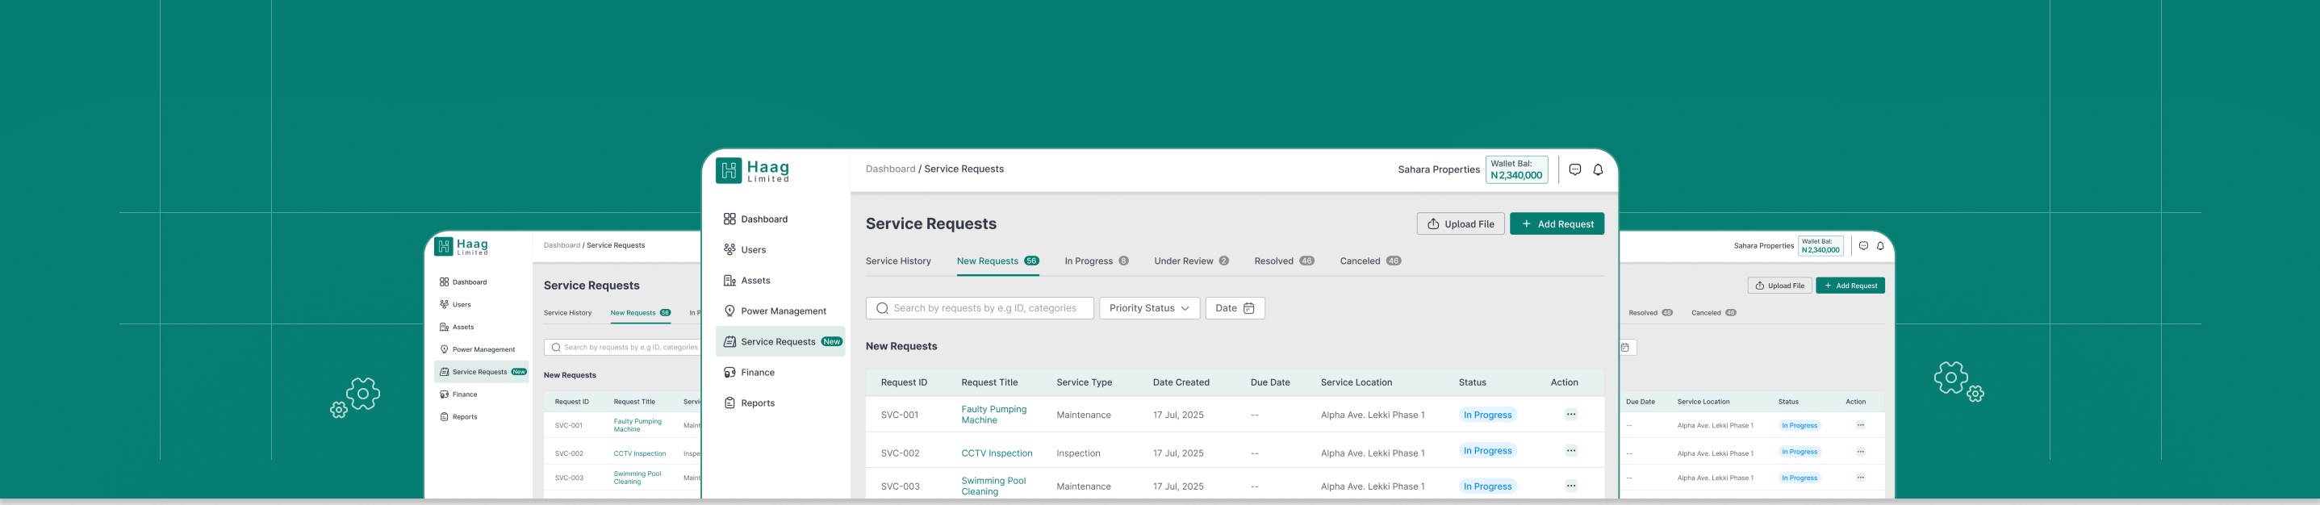Open CCTV Inspection request in center window
Screen dimensions: 2320x505
(x=996, y=453)
